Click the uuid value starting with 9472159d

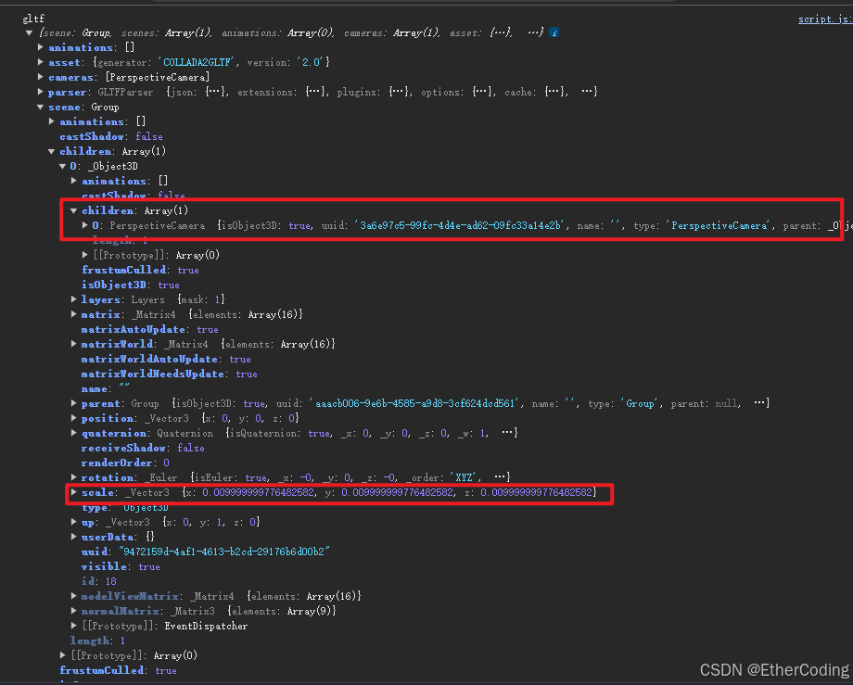[x=224, y=552]
